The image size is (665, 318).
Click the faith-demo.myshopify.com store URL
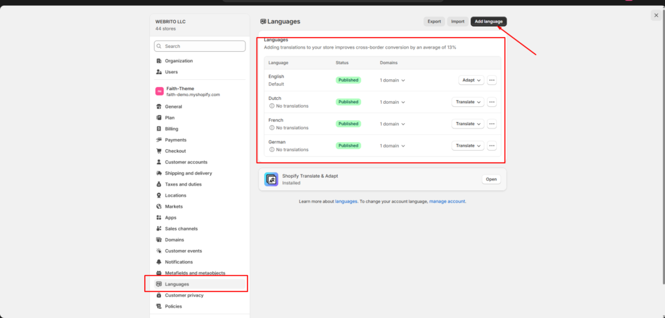[x=193, y=95]
